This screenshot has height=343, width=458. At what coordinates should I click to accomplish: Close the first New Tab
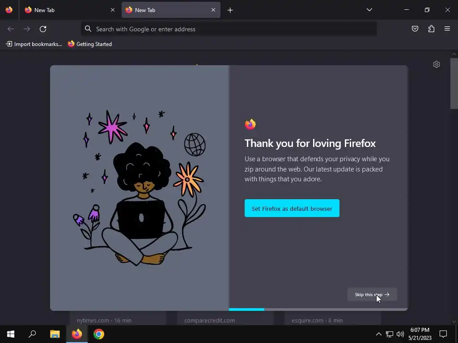click(x=113, y=10)
